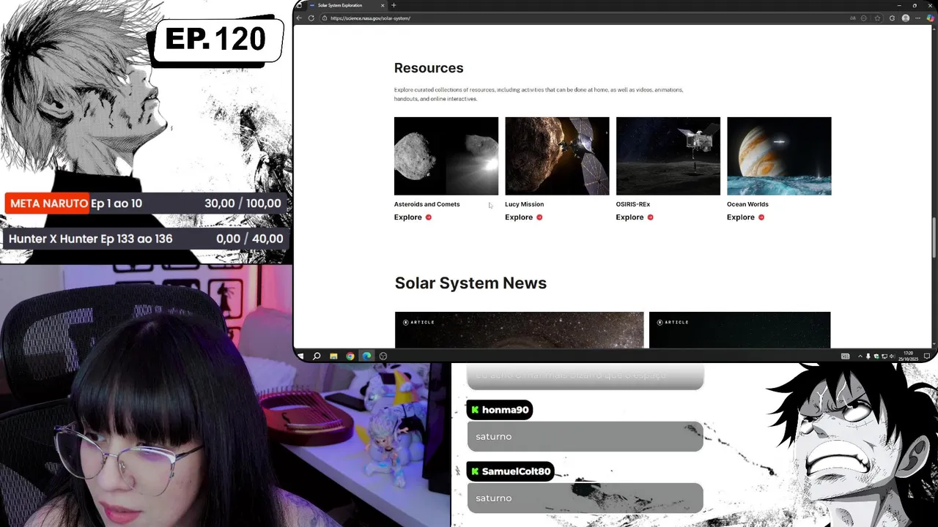Open a new browser tab
The image size is (938, 527).
pos(394,5)
